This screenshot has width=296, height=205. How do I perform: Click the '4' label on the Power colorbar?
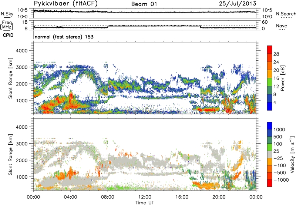point(275,102)
